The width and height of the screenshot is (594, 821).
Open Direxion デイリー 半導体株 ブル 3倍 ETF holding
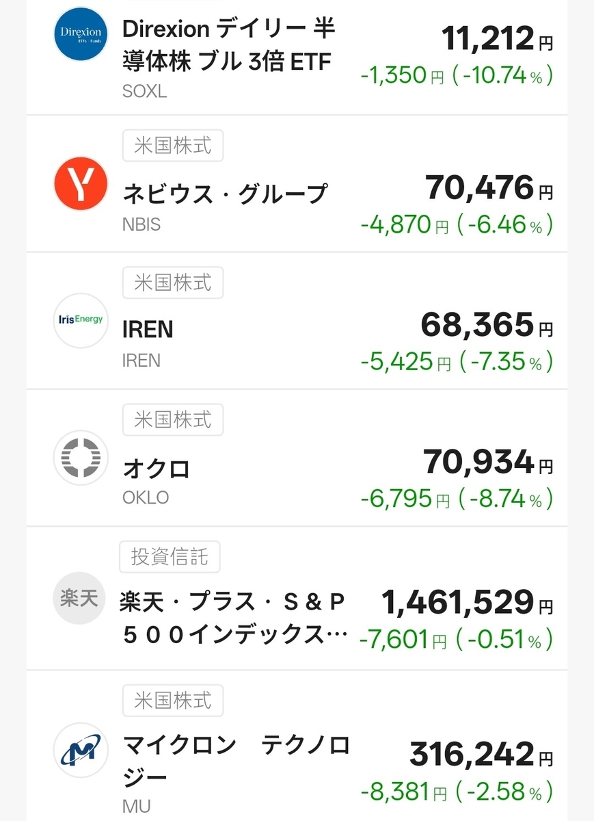pos(228,46)
